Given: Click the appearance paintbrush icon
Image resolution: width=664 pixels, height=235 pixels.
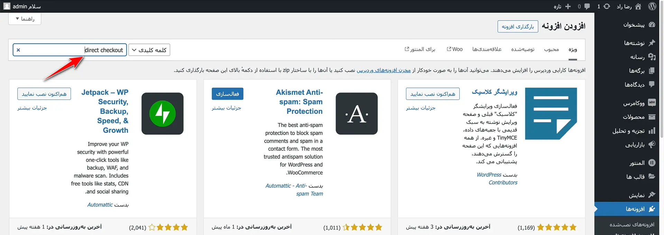Looking at the screenshot, I should click(652, 195).
